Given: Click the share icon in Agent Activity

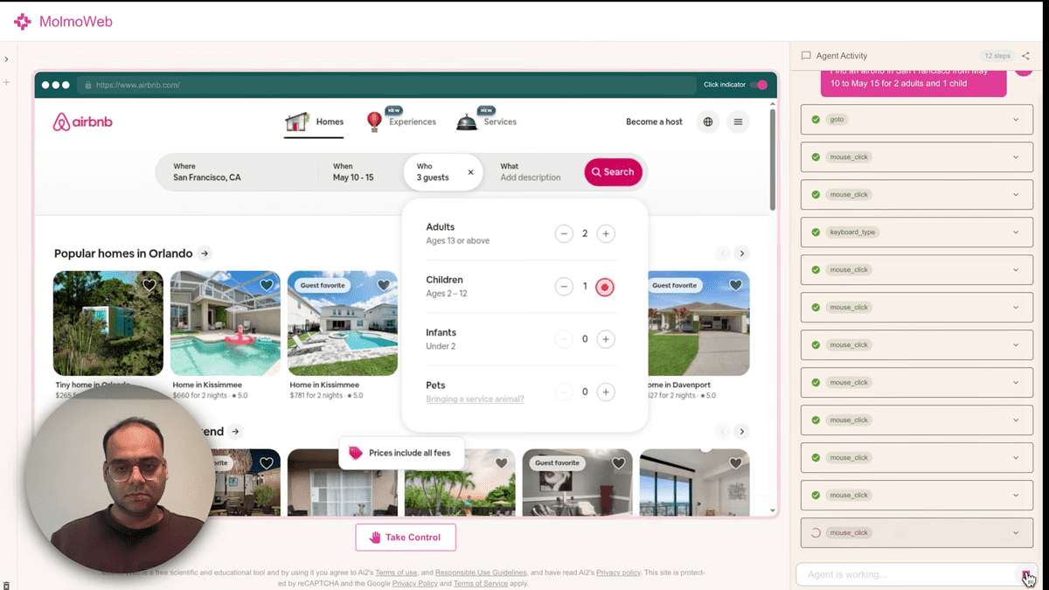Looking at the screenshot, I should (1025, 56).
